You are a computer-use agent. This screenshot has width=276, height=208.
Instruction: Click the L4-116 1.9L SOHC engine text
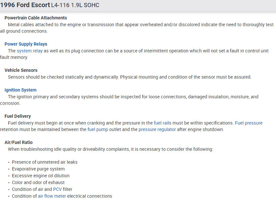(x=75, y=5)
